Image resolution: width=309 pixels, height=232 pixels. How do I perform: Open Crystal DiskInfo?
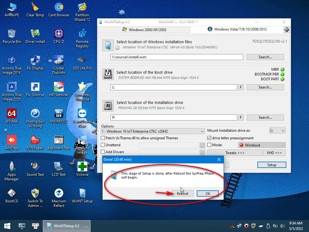click(x=59, y=65)
